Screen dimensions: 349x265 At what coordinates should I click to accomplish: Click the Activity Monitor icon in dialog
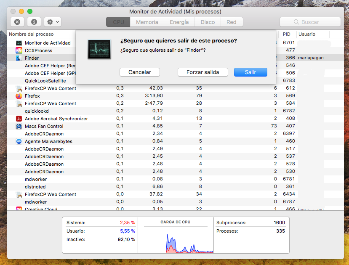(99, 49)
